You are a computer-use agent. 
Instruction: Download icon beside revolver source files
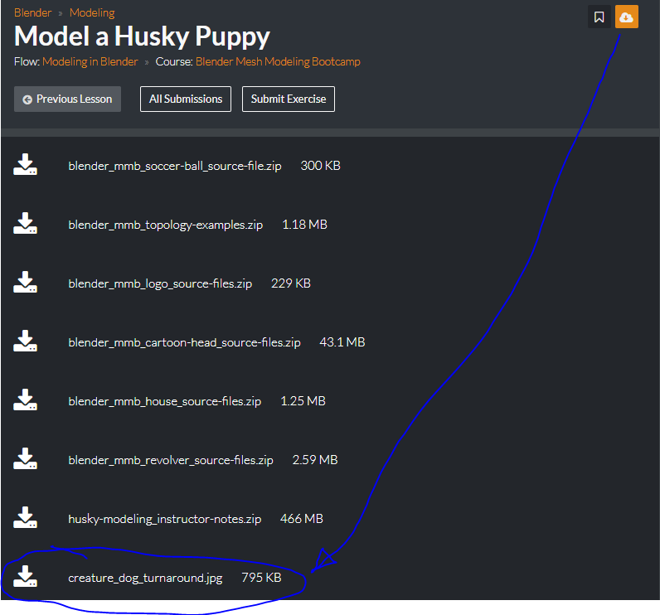[x=25, y=458]
